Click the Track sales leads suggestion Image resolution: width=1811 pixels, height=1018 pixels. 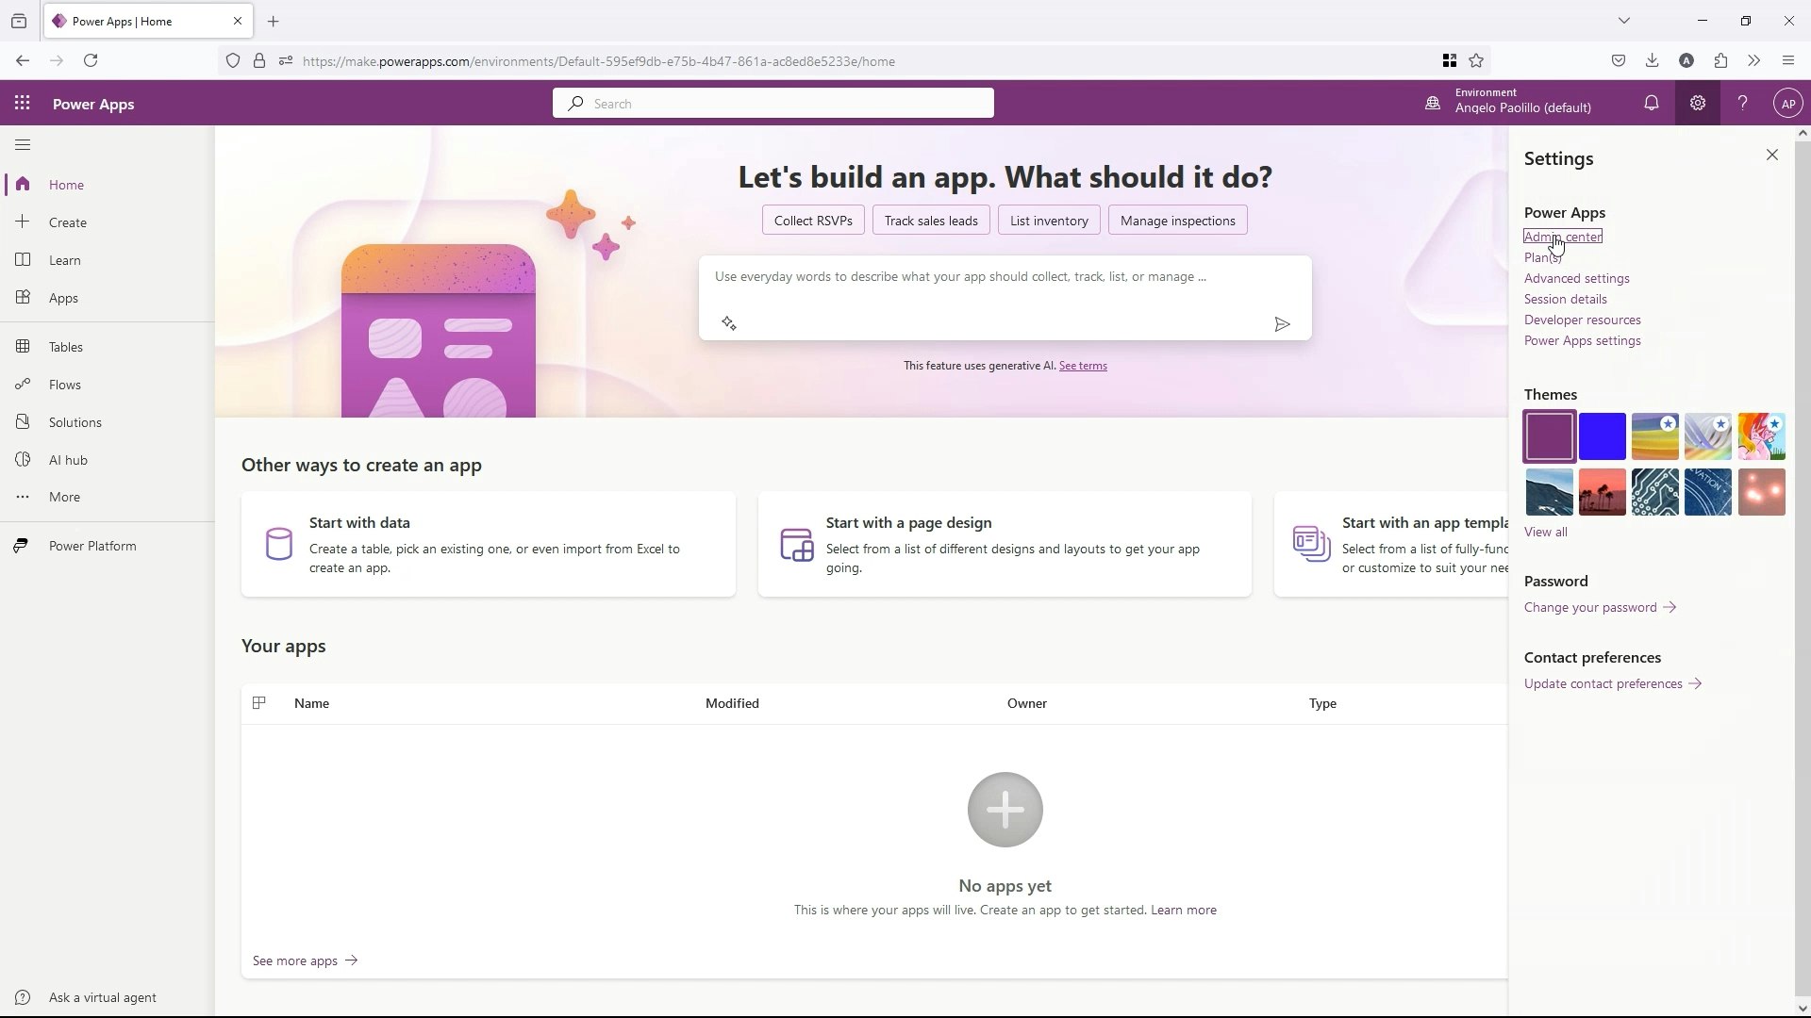(x=930, y=221)
